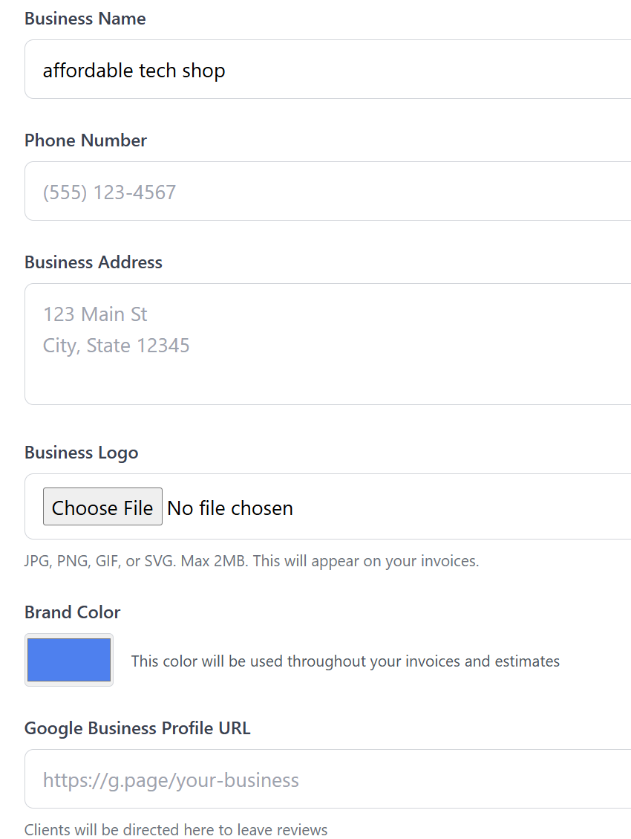This screenshot has width=631, height=839.
Task: Click the "No file chosen" text
Action: pos(230,508)
